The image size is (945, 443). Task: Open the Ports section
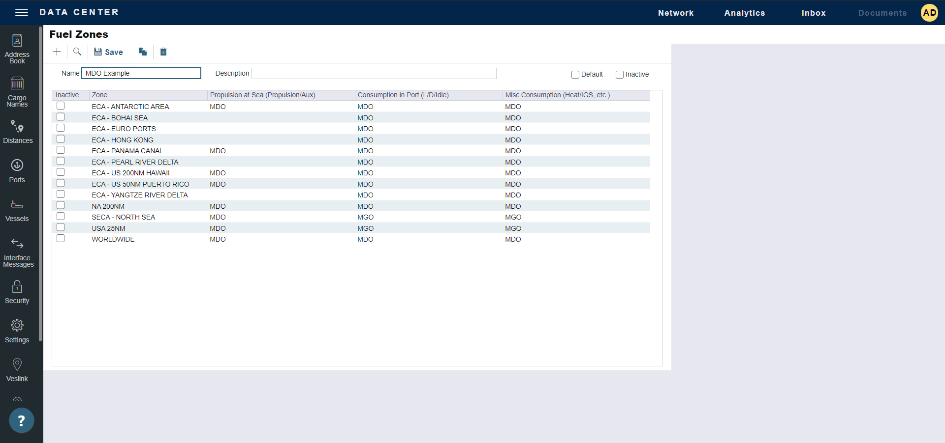click(17, 170)
